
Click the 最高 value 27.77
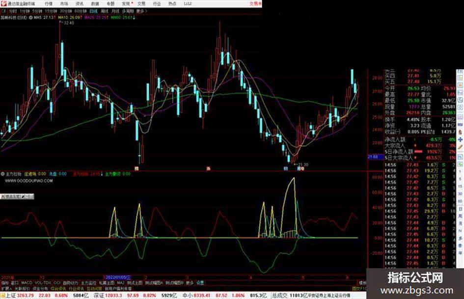click(413, 94)
